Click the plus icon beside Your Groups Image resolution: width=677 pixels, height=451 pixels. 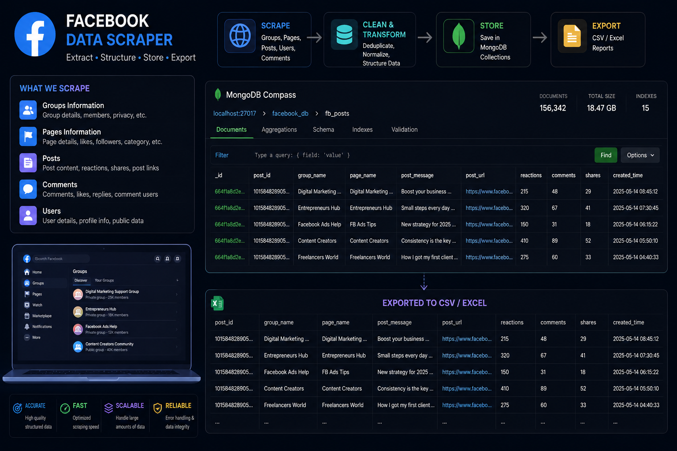[x=178, y=280]
